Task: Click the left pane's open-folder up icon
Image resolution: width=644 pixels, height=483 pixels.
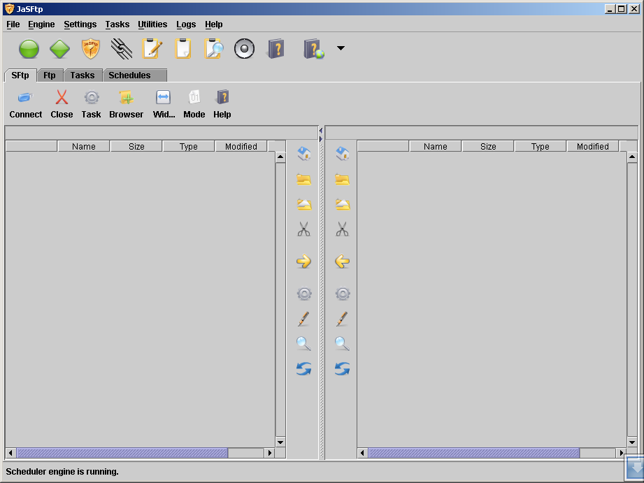Action: coord(304,204)
